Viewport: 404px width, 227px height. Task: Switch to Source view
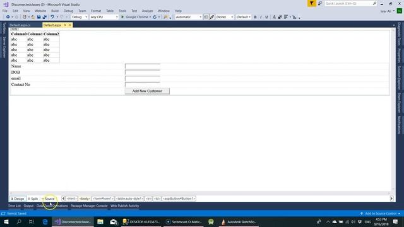point(49,199)
